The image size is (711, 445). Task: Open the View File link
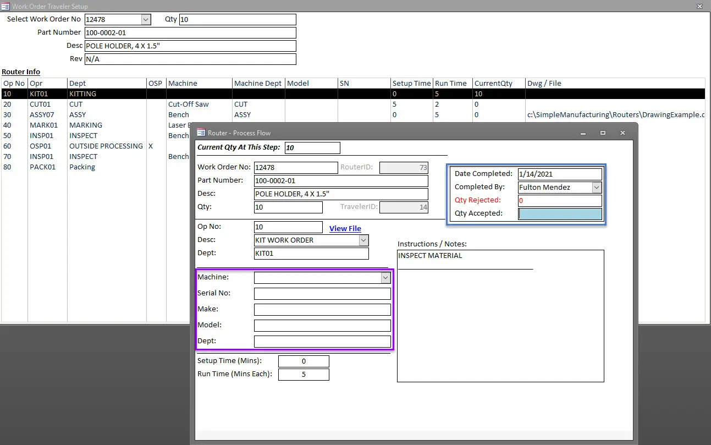click(345, 229)
